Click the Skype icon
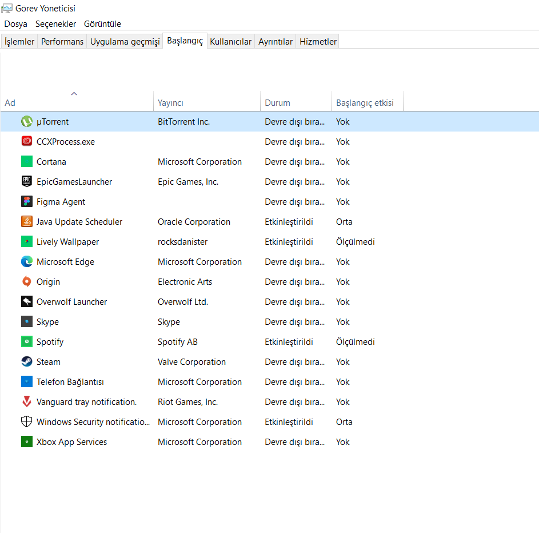Image resolution: width=539 pixels, height=533 pixels. [27, 321]
